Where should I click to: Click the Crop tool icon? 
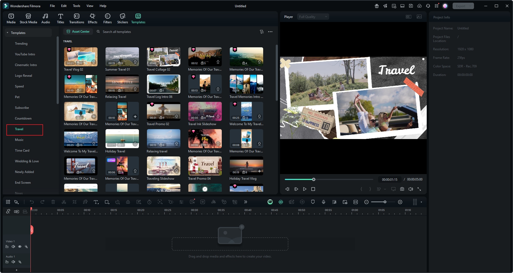click(x=75, y=202)
